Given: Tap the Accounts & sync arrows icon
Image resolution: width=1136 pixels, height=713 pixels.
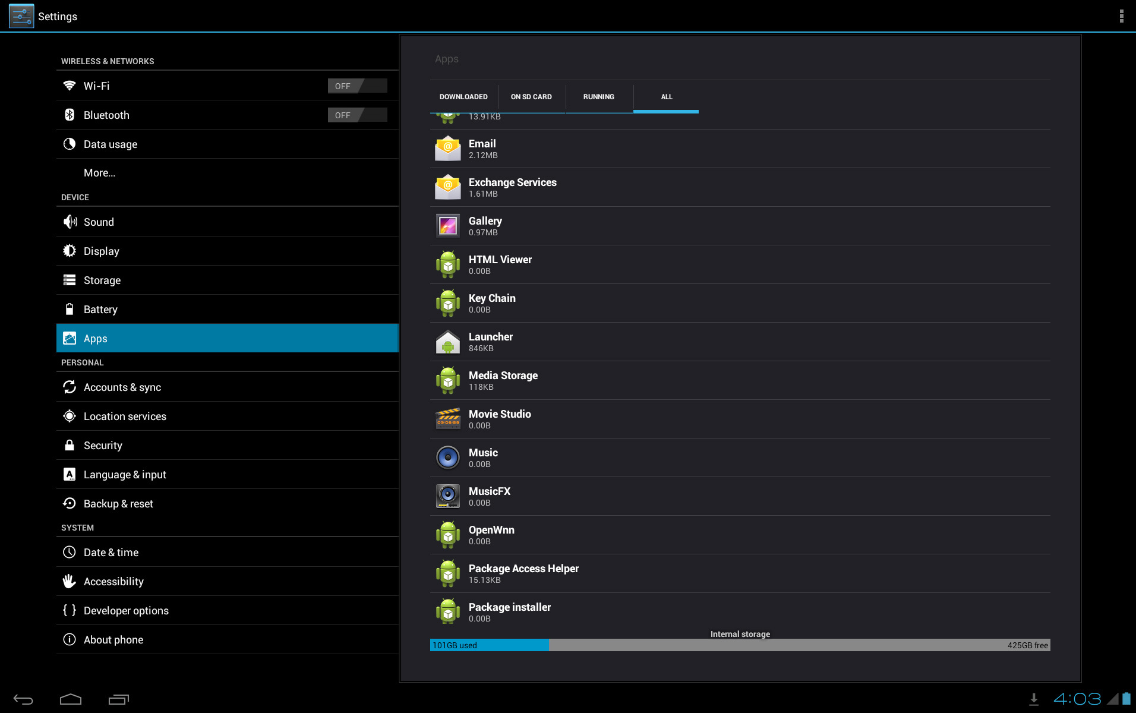Looking at the screenshot, I should point(70,387).
